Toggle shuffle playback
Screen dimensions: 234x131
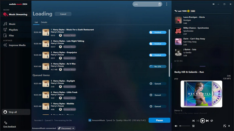point(194,121)
